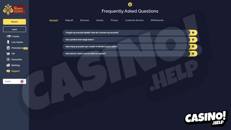The width and height of the screenshot is (231, 130).
Task: Switch to the Privacy FAQ tab
Action: (x=114, y=20)
